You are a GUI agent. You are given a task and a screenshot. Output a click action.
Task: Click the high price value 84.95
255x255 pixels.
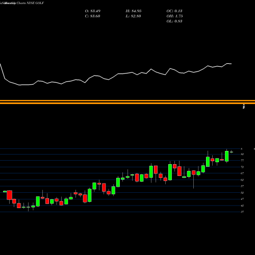click(x=134, y=11)
